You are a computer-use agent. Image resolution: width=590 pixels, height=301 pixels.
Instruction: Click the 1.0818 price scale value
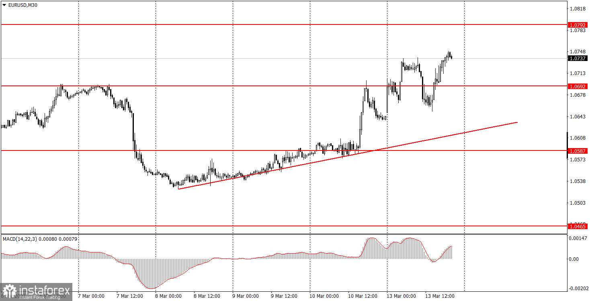[x=578, y=8]
